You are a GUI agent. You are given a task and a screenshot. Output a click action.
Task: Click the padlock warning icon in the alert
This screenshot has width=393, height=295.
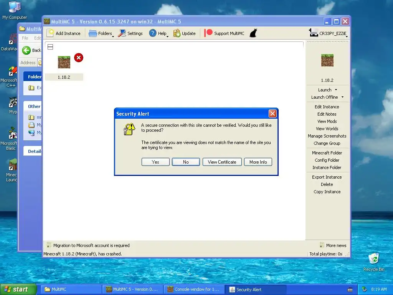[129, 129]
